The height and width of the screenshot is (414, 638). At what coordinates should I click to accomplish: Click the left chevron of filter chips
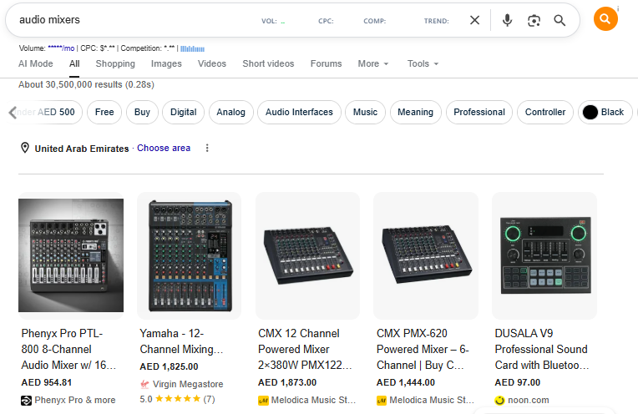(x=13, y=112)
